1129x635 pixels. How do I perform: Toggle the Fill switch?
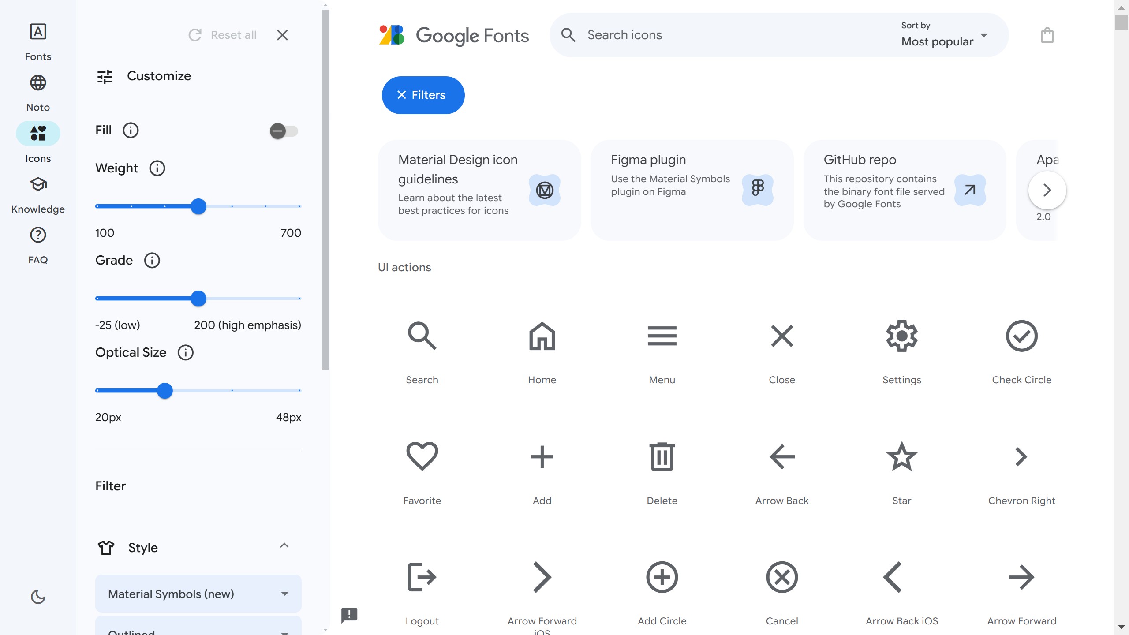point(284,131)
